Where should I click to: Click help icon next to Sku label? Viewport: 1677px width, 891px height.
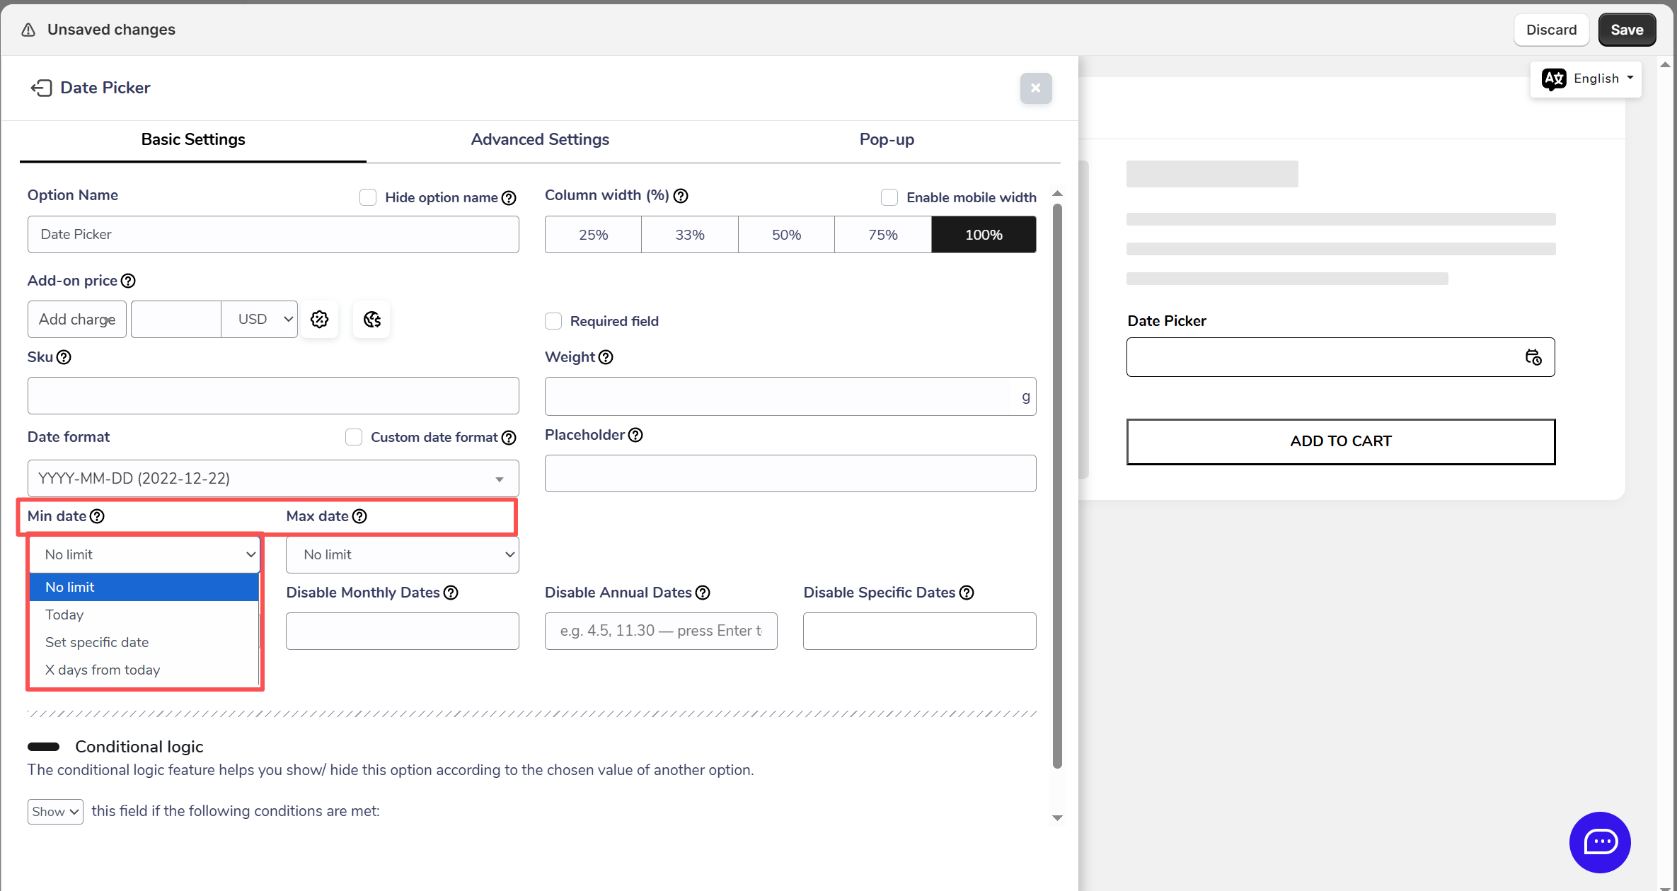tap(64, 357)
